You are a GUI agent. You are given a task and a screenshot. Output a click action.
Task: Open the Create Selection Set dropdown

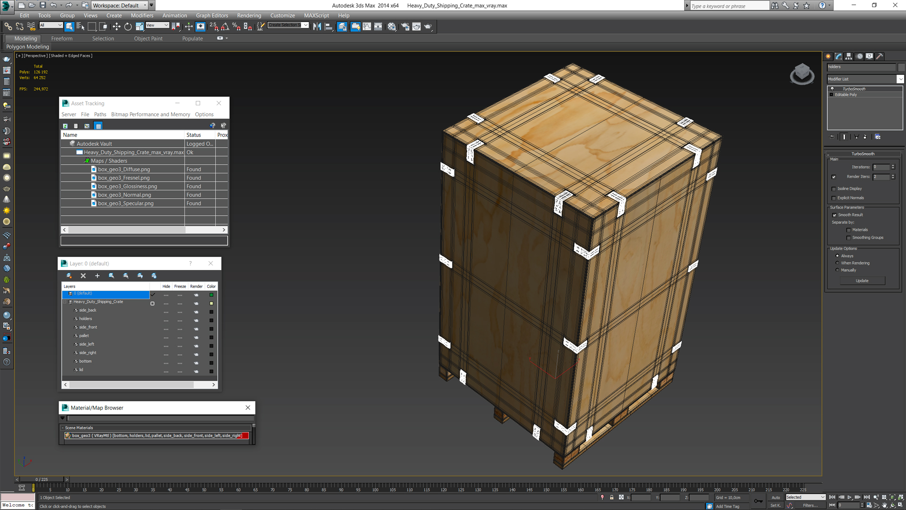coord(306,25)
